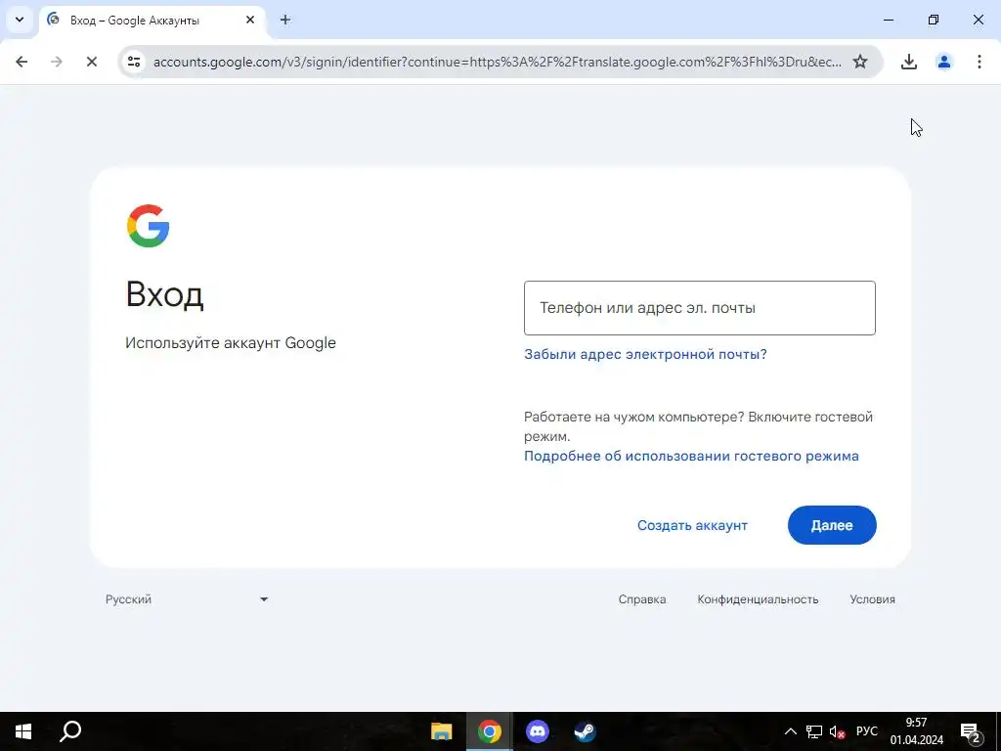1001x751 pixels.
Task: Click the forward navigation arrow
Action: 56,62
